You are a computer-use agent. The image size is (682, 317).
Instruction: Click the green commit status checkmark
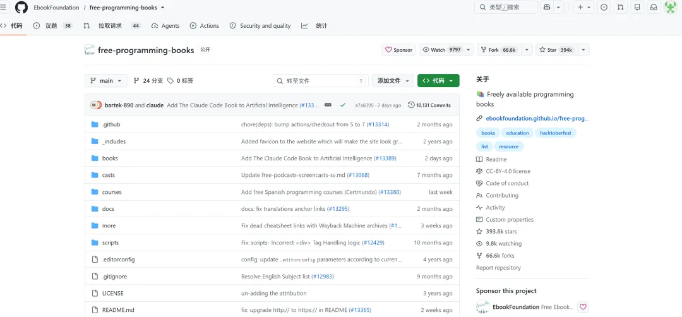[x=343, y=105]
